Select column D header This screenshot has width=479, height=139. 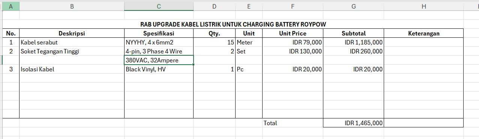coord(214,6)
